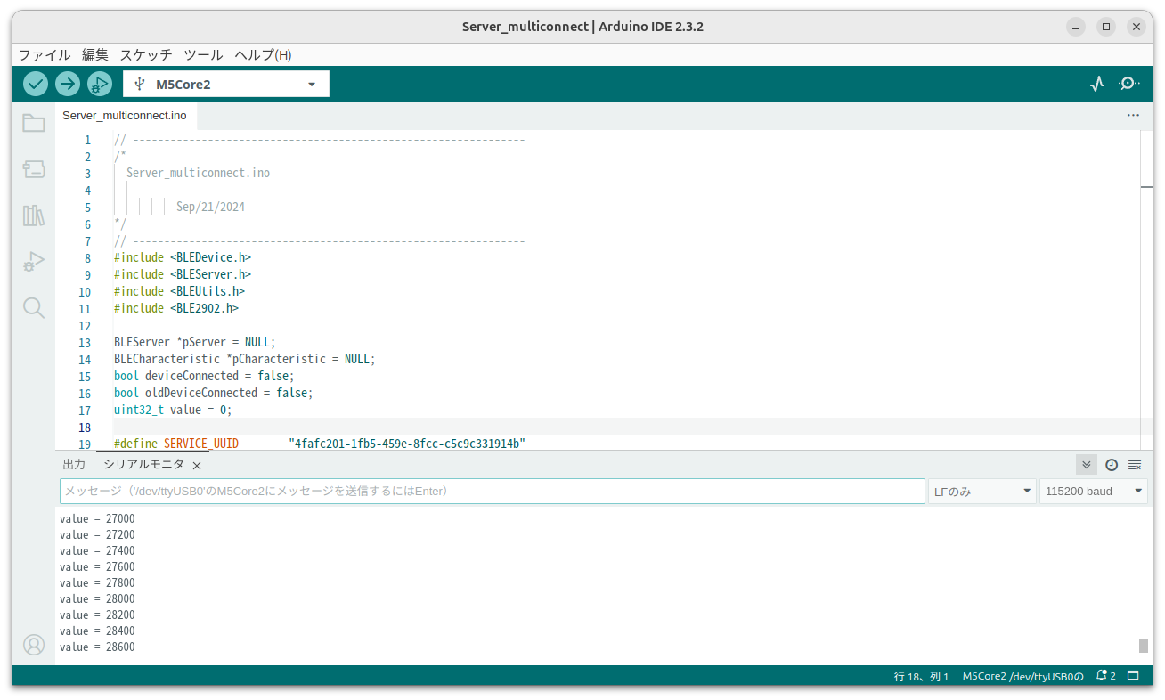Close the シリアルモニタ tab

[197, 466]
